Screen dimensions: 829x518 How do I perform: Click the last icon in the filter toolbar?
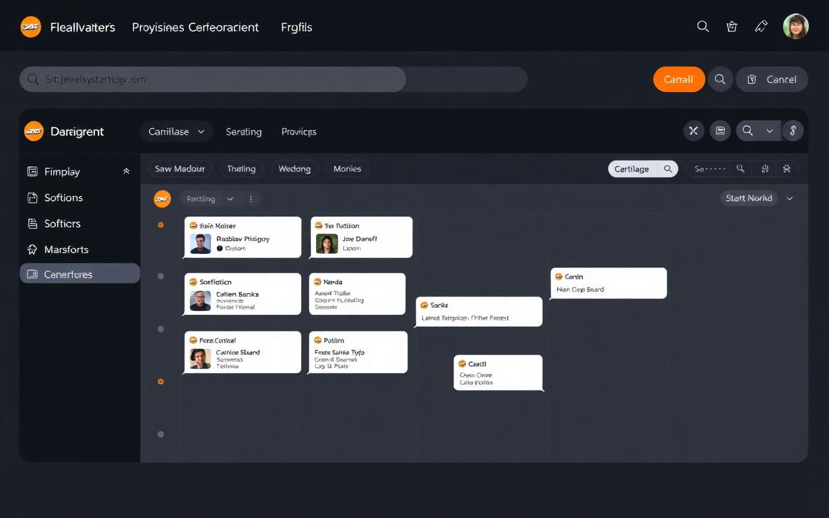point(787,169)
